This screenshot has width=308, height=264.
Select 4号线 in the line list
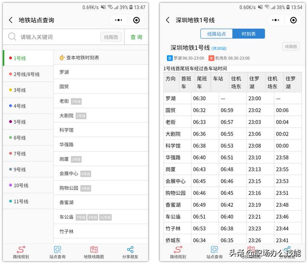click(28, 106)
